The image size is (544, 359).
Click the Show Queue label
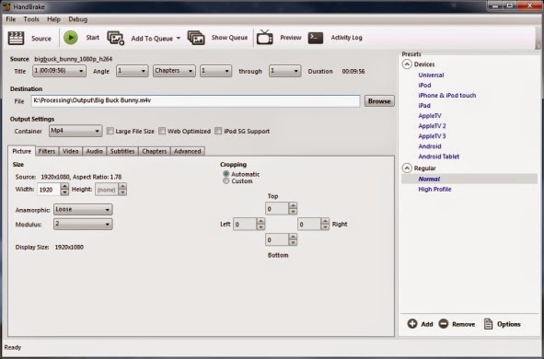[x=229, y=38]
